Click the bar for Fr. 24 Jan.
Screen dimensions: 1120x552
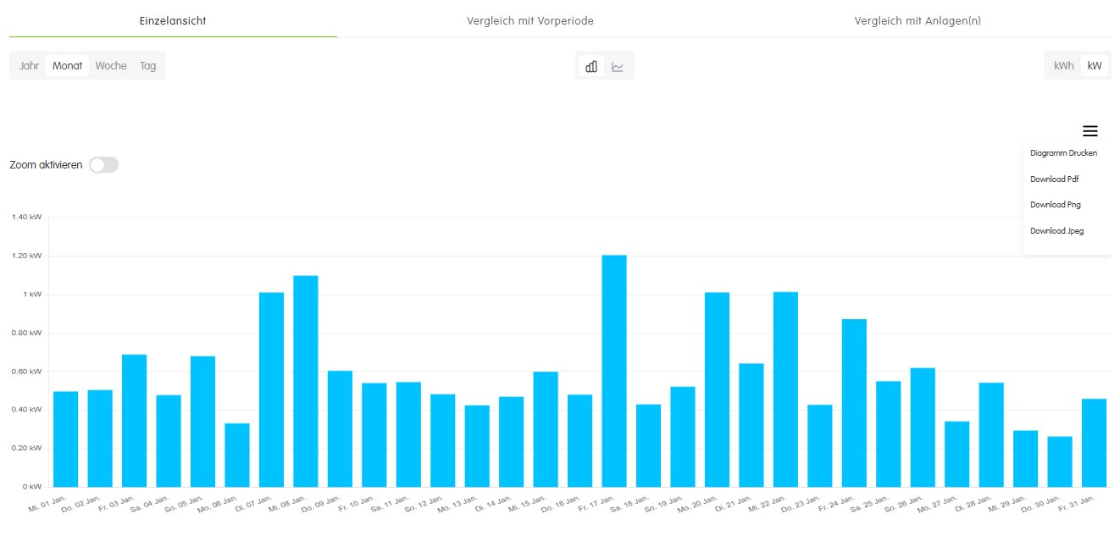pyautogui.click(x=854, y=403)
